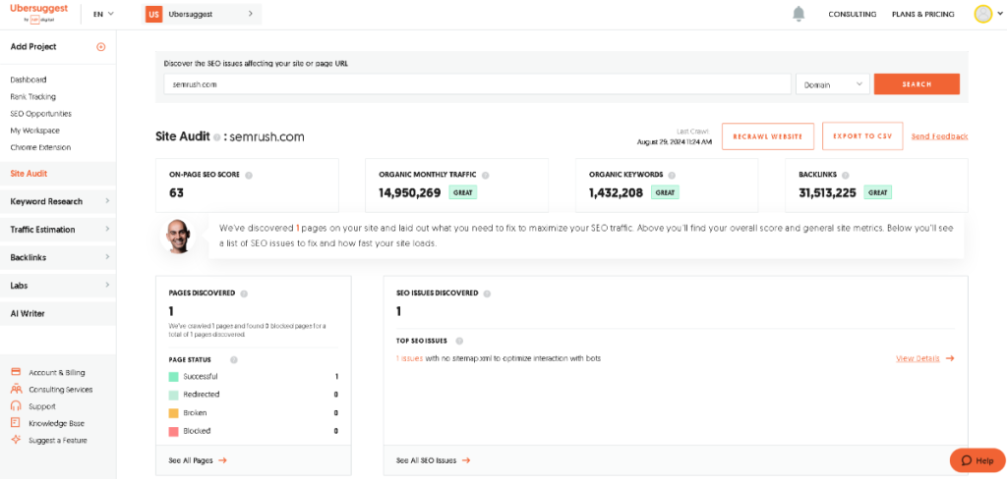This screenshot has height=479, width=1007.
Task: Click the 31,513,225 backlinks value
Action: [x=827, y=192]
